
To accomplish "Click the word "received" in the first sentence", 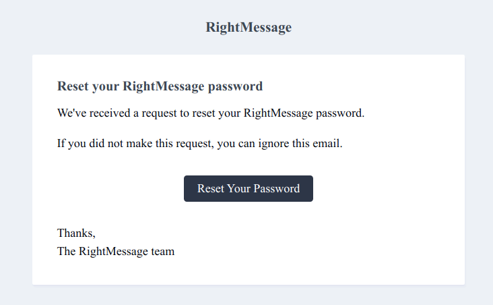I will [106, 113].
